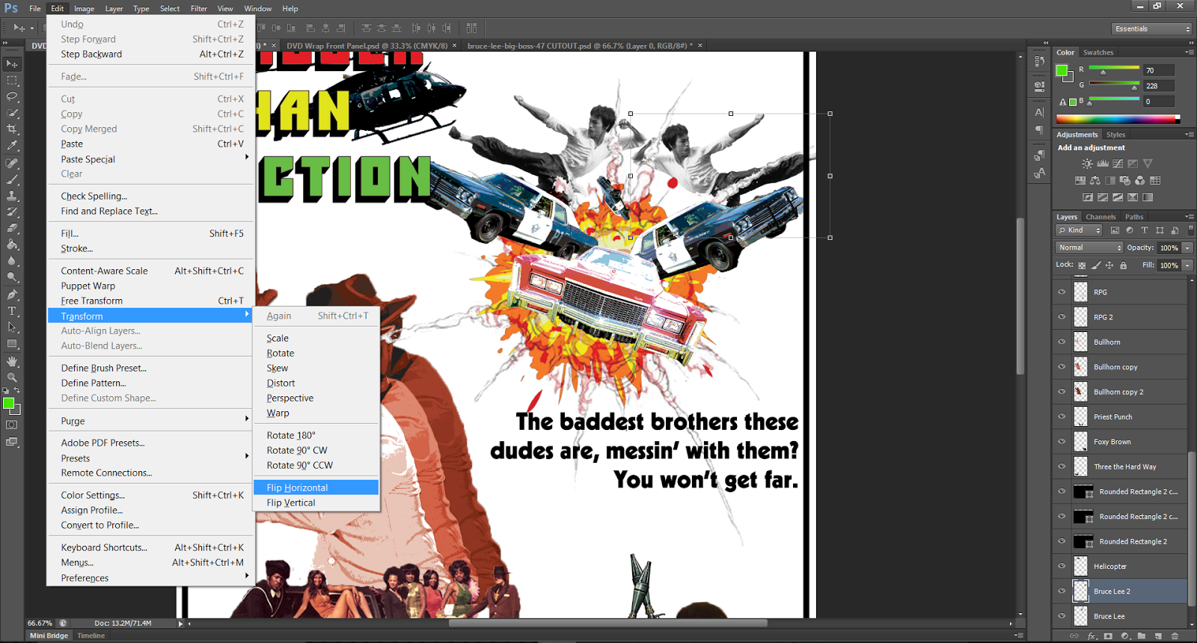
Task: Hide the RPG layer
Action: coord(1062,292)
